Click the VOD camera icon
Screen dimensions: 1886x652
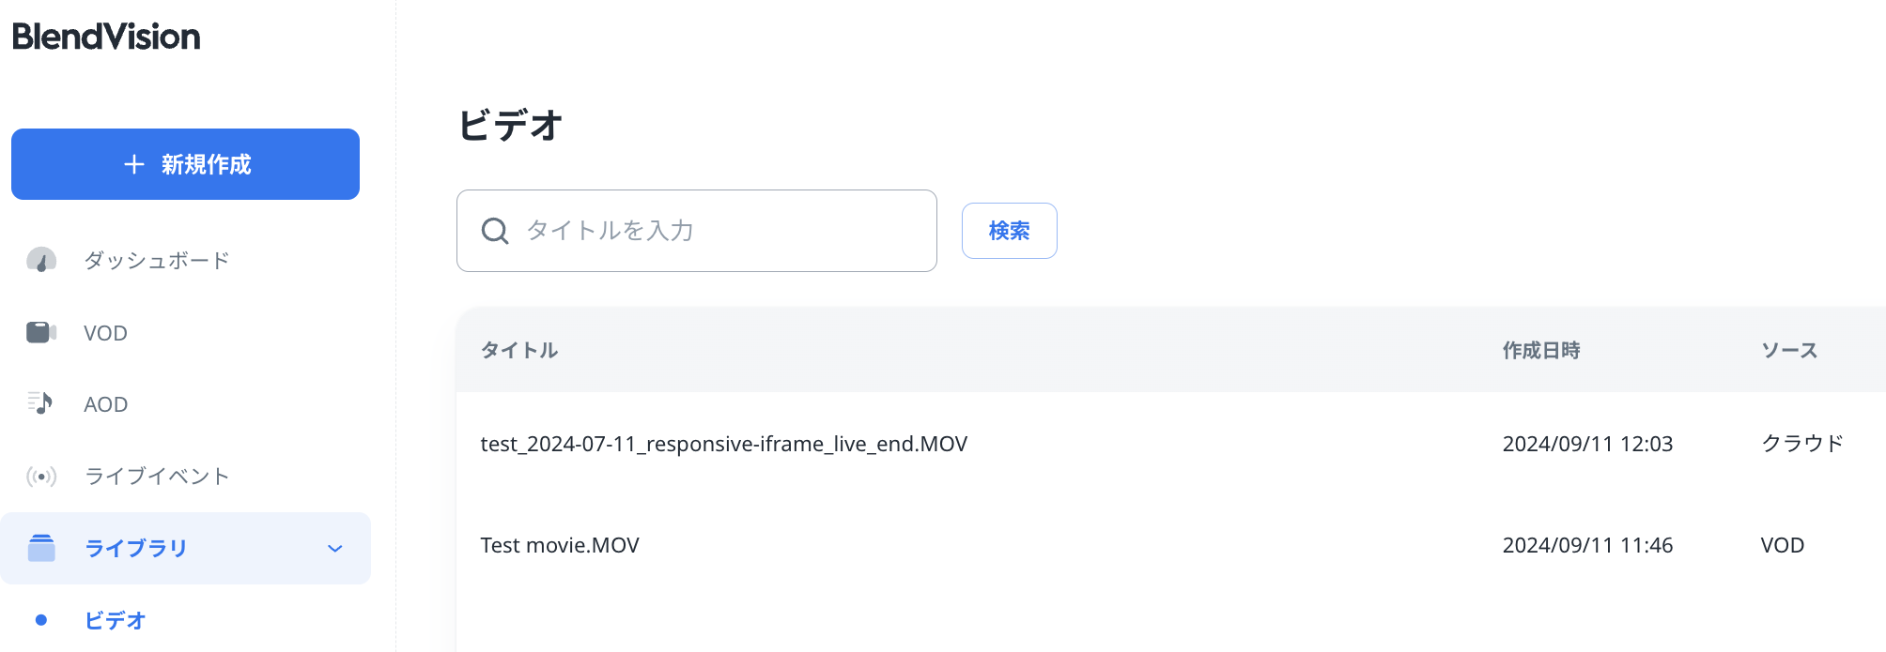(41, 332)
